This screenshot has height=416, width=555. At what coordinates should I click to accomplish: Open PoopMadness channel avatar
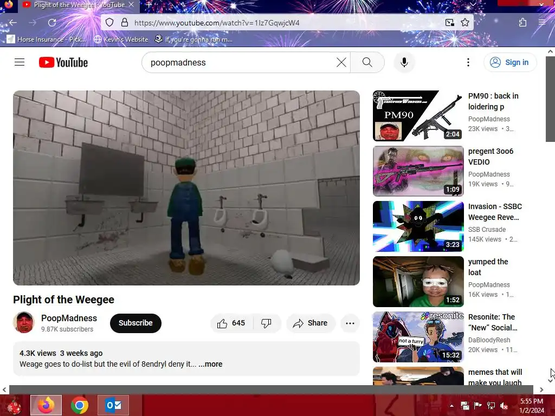pyautogui.click(x=24, y=323)
